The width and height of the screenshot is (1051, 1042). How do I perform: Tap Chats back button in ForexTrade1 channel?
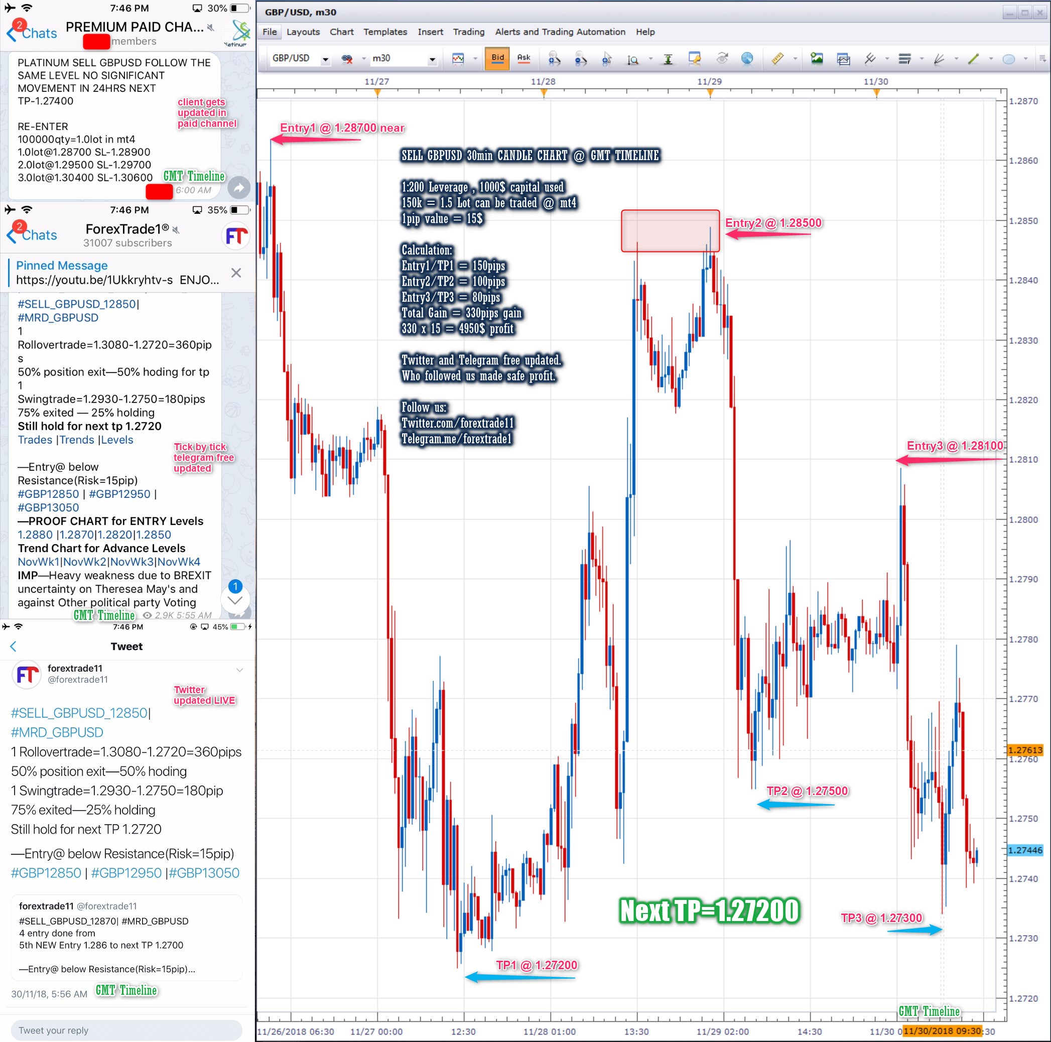pos(32,235)
